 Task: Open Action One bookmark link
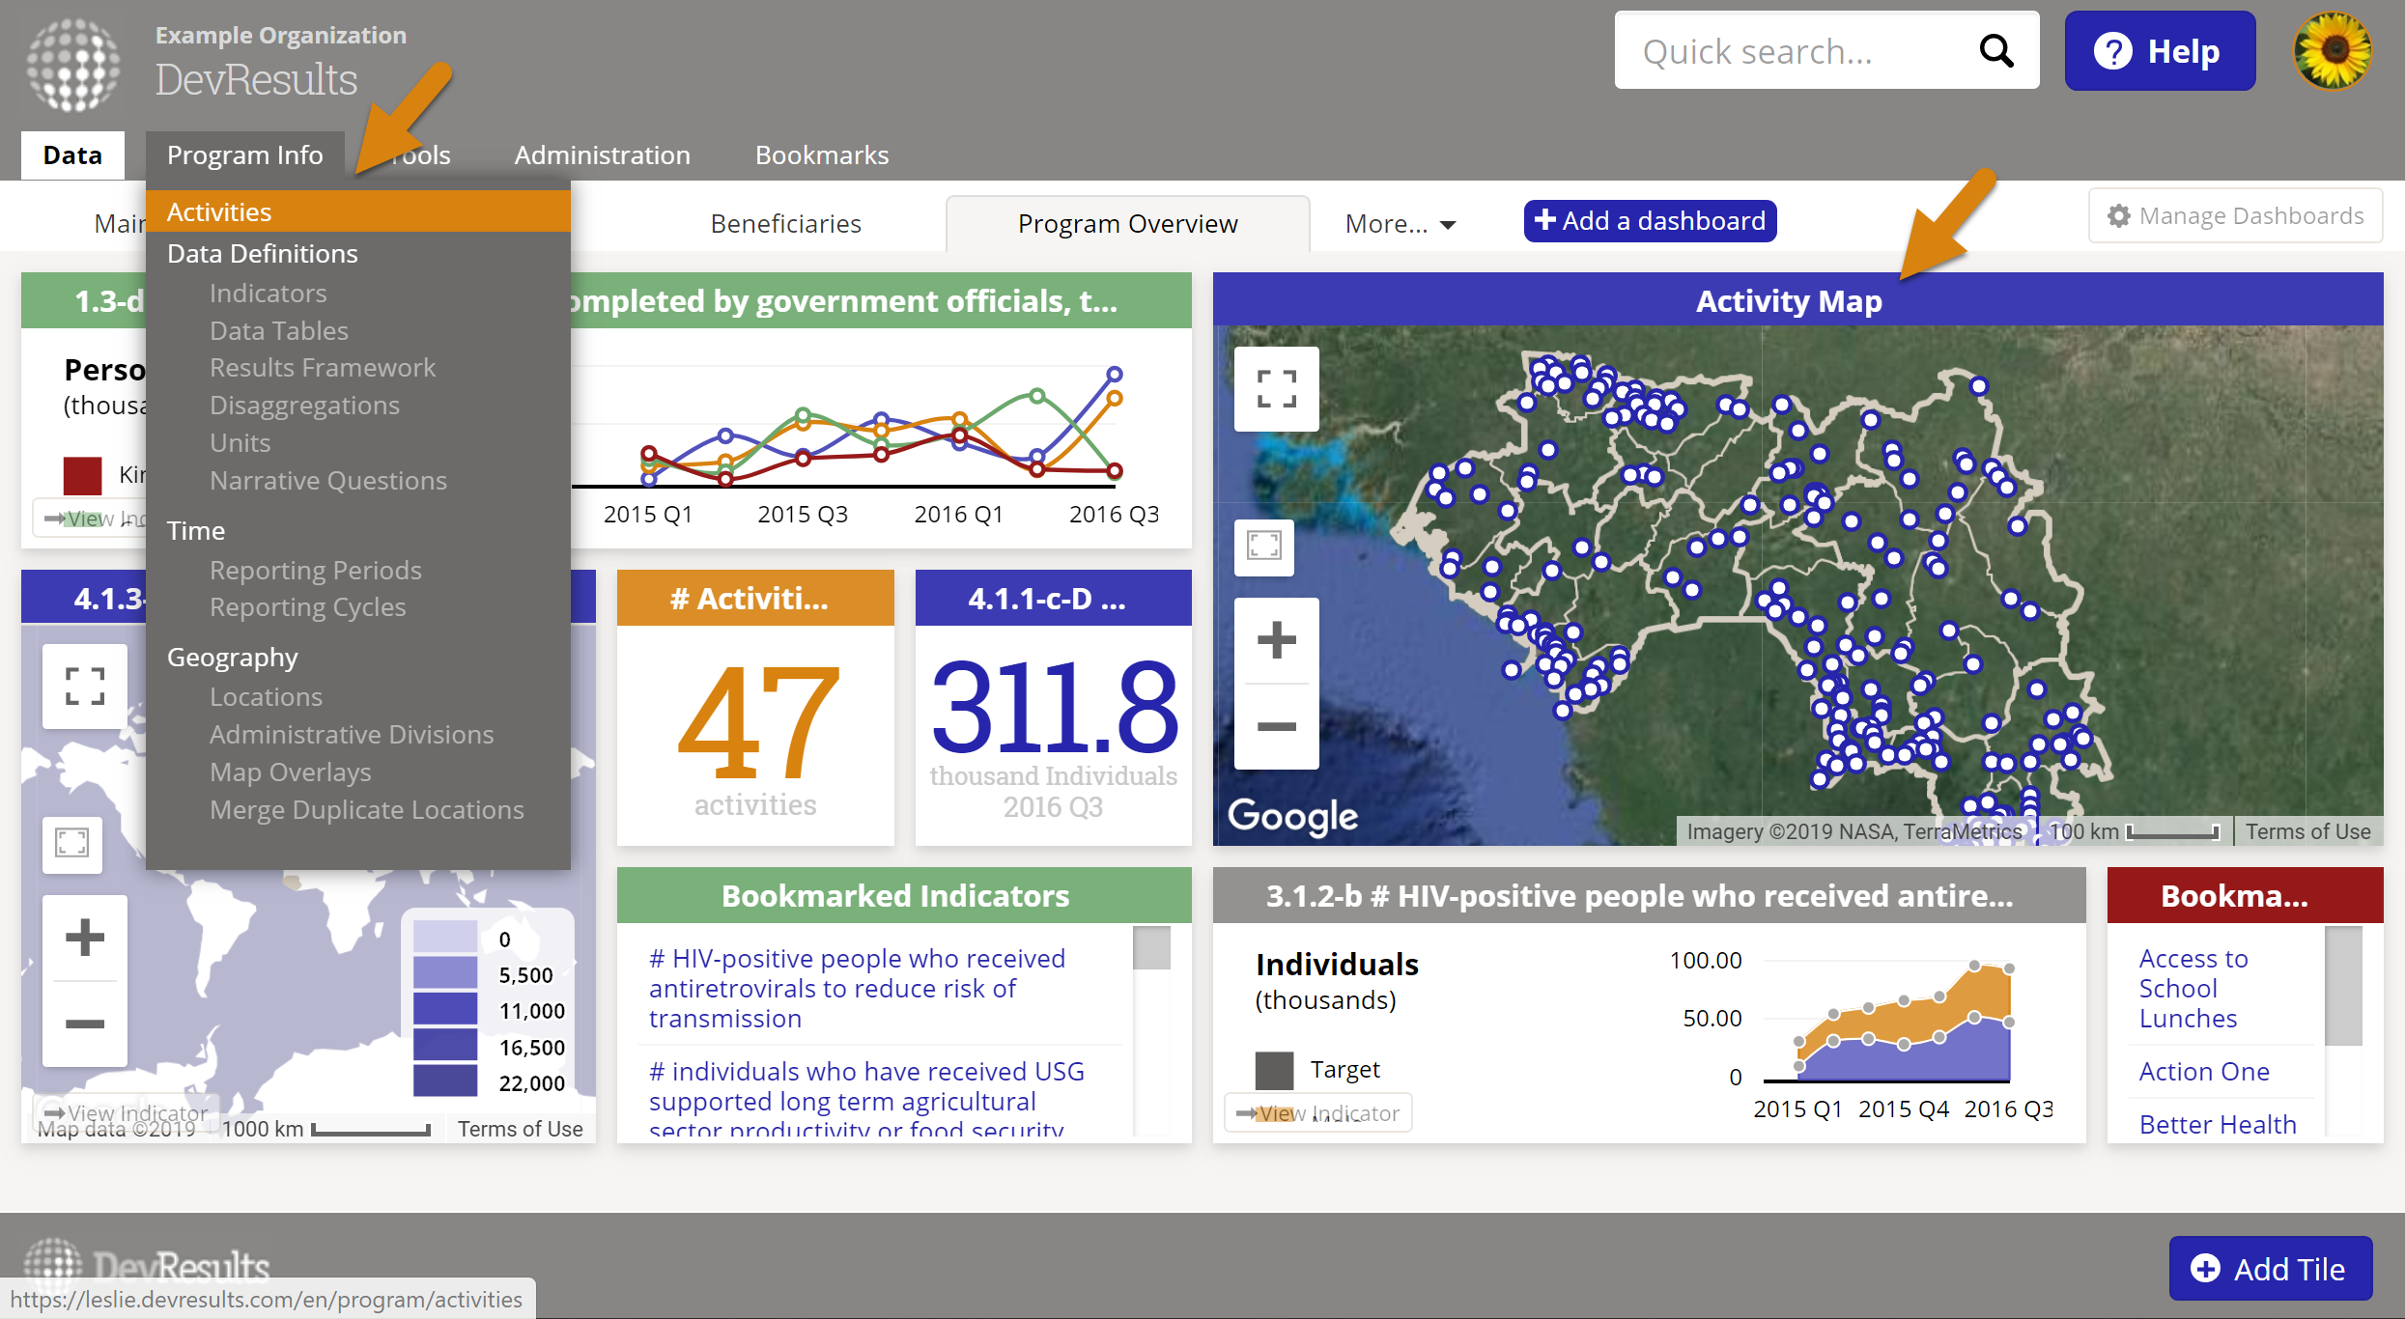(x=2204, y=1071)
